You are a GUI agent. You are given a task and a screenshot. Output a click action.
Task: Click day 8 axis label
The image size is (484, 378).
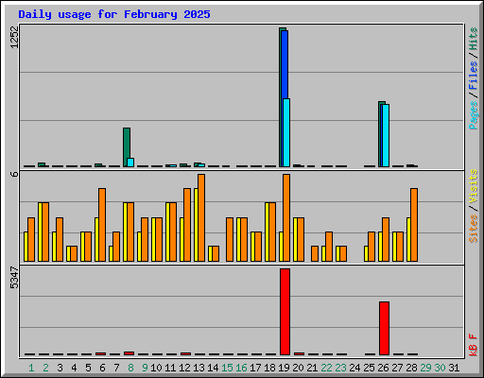coord(130,368)
